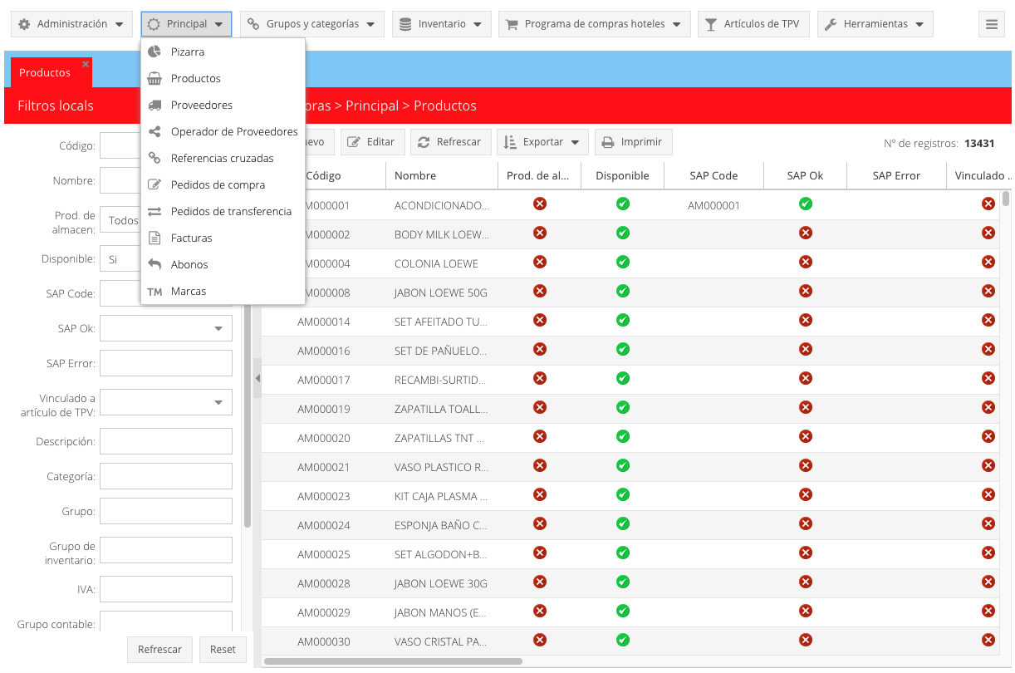Click the Reset filters button
The width and height of the screenshot is (1015, 673).
223,650
